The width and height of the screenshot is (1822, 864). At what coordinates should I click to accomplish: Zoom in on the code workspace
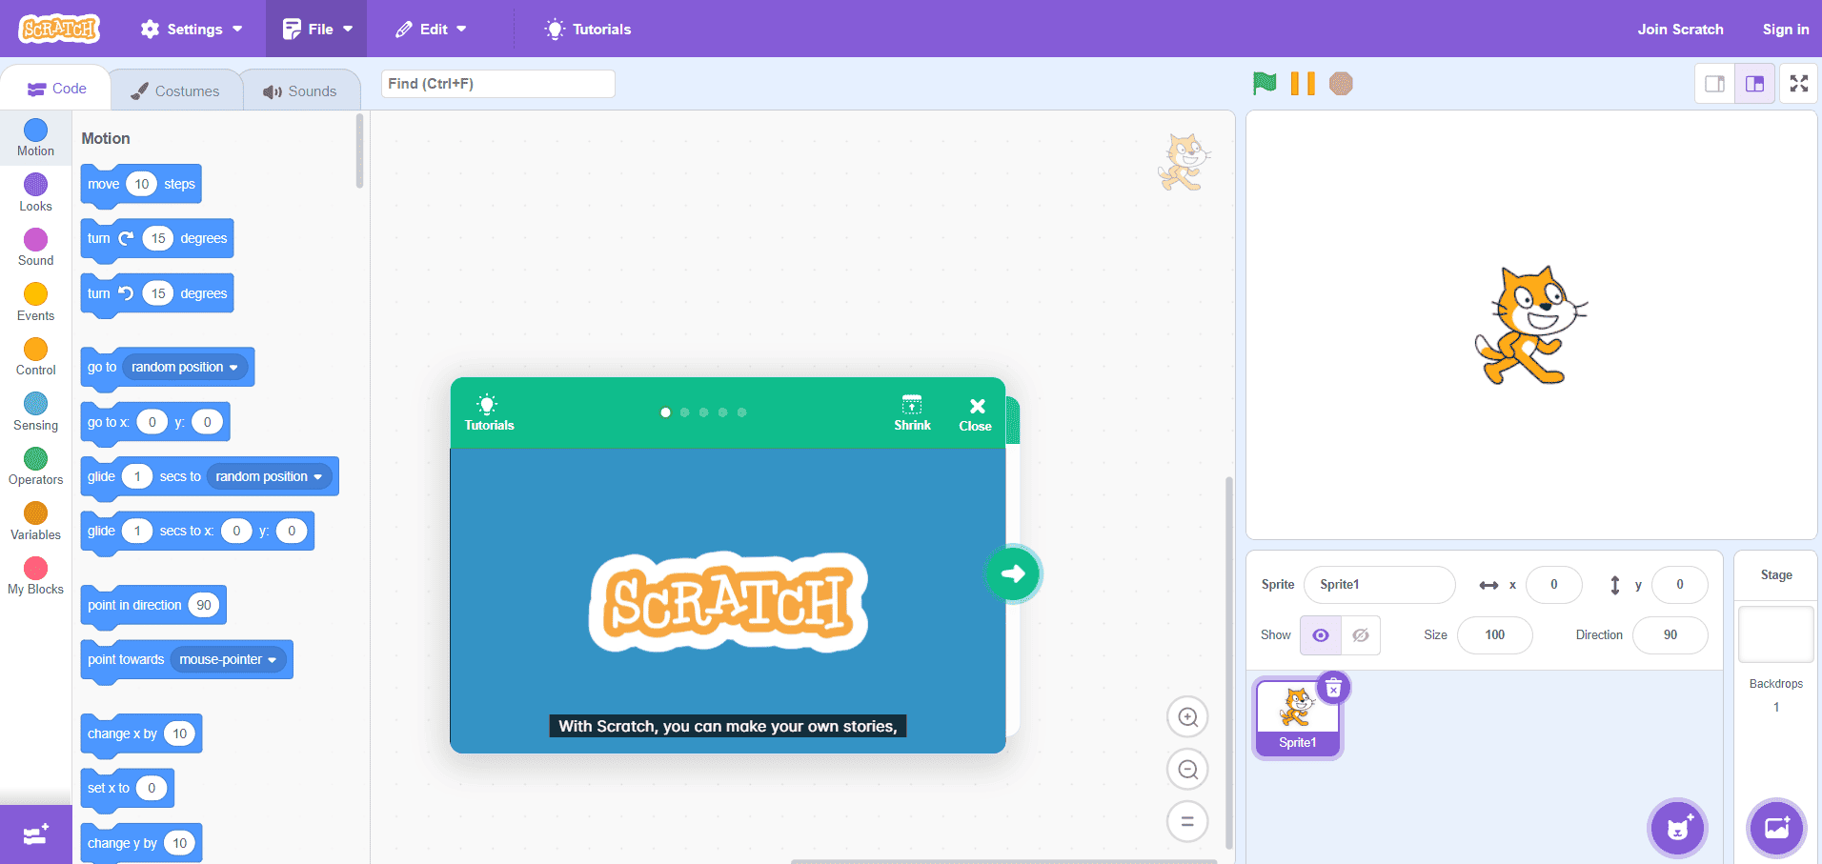pos(1186,716)
